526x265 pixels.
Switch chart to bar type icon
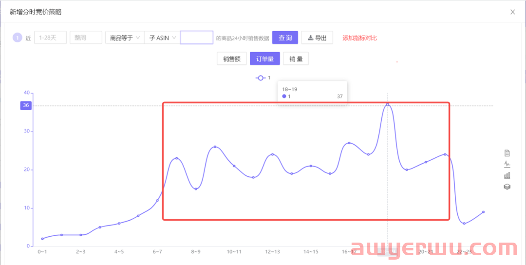click(x=507, y=175)
